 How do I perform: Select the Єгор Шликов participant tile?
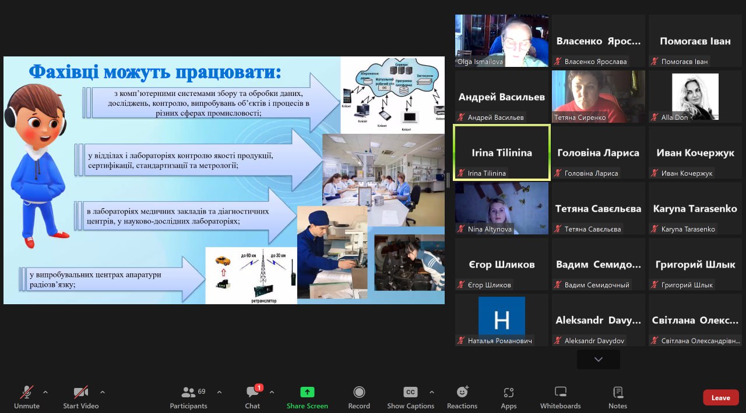pos(502,264)
